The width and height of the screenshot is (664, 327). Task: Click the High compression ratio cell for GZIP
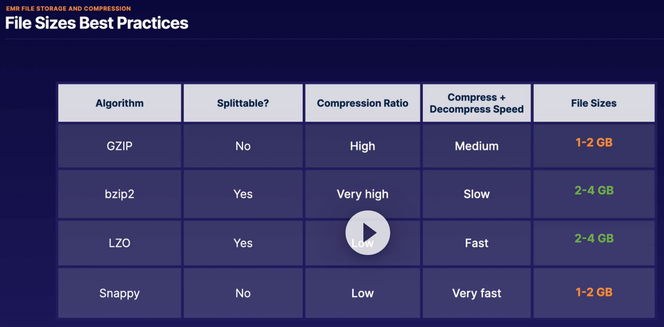coord(362,146)
